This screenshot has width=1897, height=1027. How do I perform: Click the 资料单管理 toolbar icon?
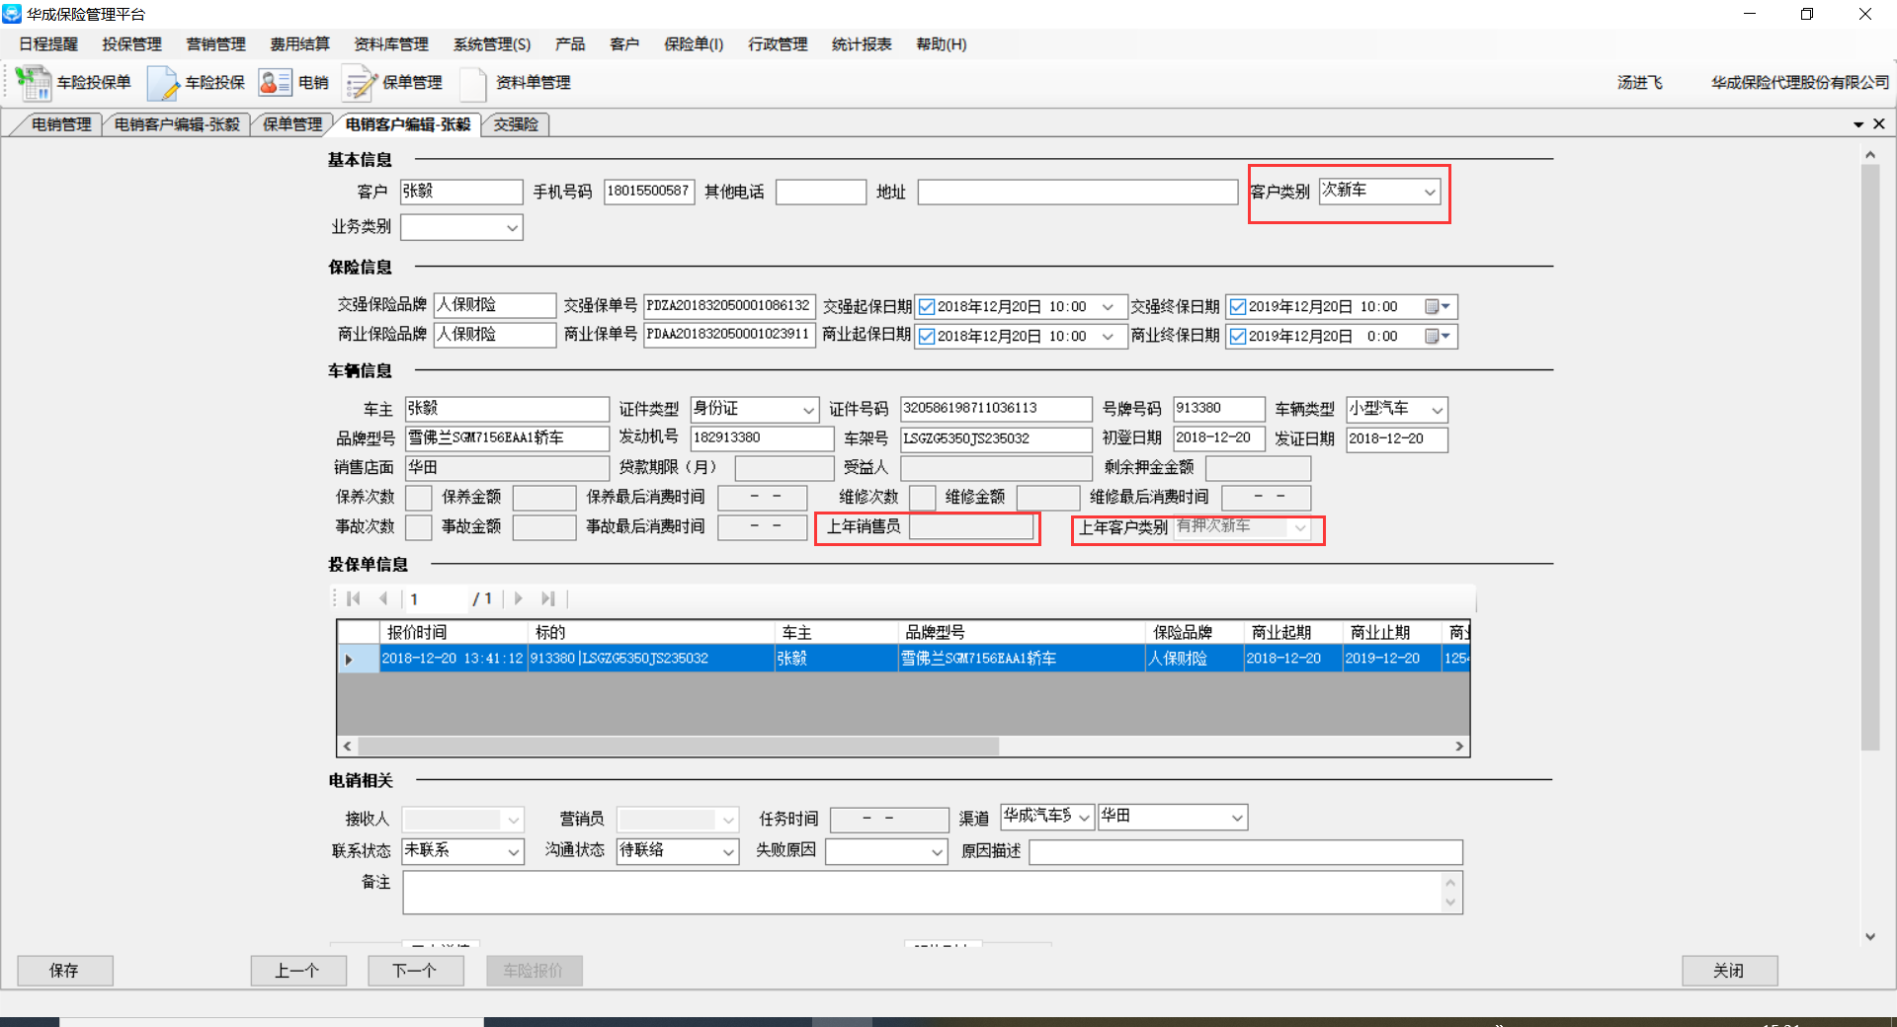[x=473, y=83]
